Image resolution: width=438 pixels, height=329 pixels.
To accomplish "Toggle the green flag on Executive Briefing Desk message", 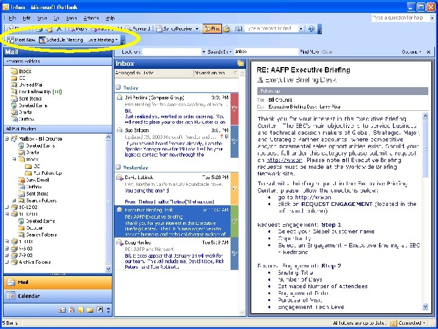I will [234, 221].
